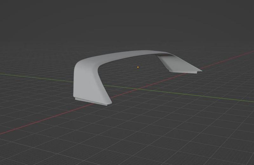Click the orange object origin dot
This screenshot has width=254, height=165.
(138, 67)
